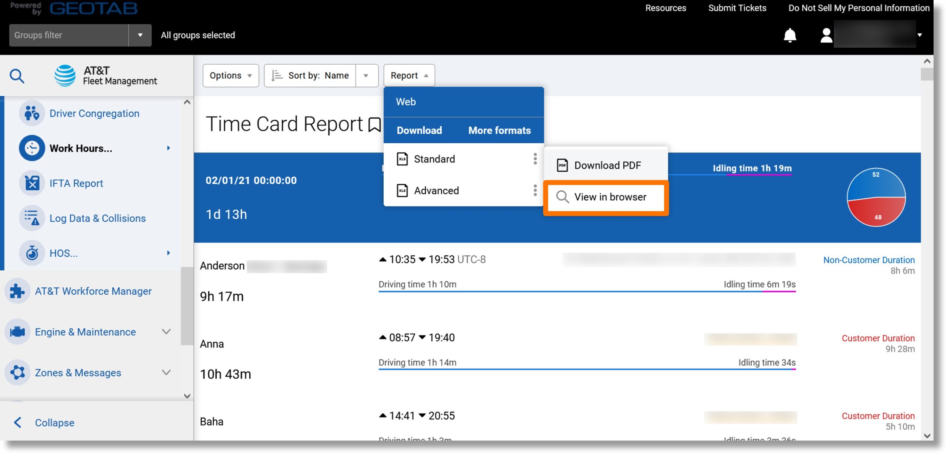
Task: Click the Log Data & Collisions sidebar icon
Action: pos(31,218)
